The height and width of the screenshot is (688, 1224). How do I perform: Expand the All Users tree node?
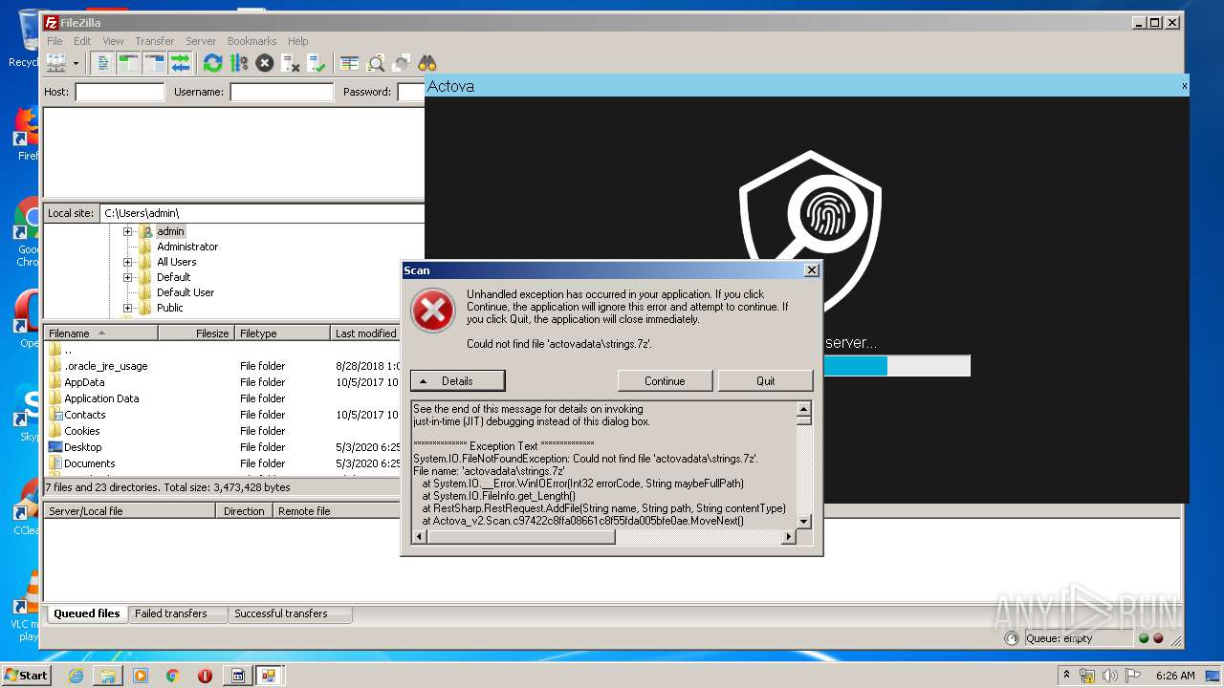pos(127,262)
